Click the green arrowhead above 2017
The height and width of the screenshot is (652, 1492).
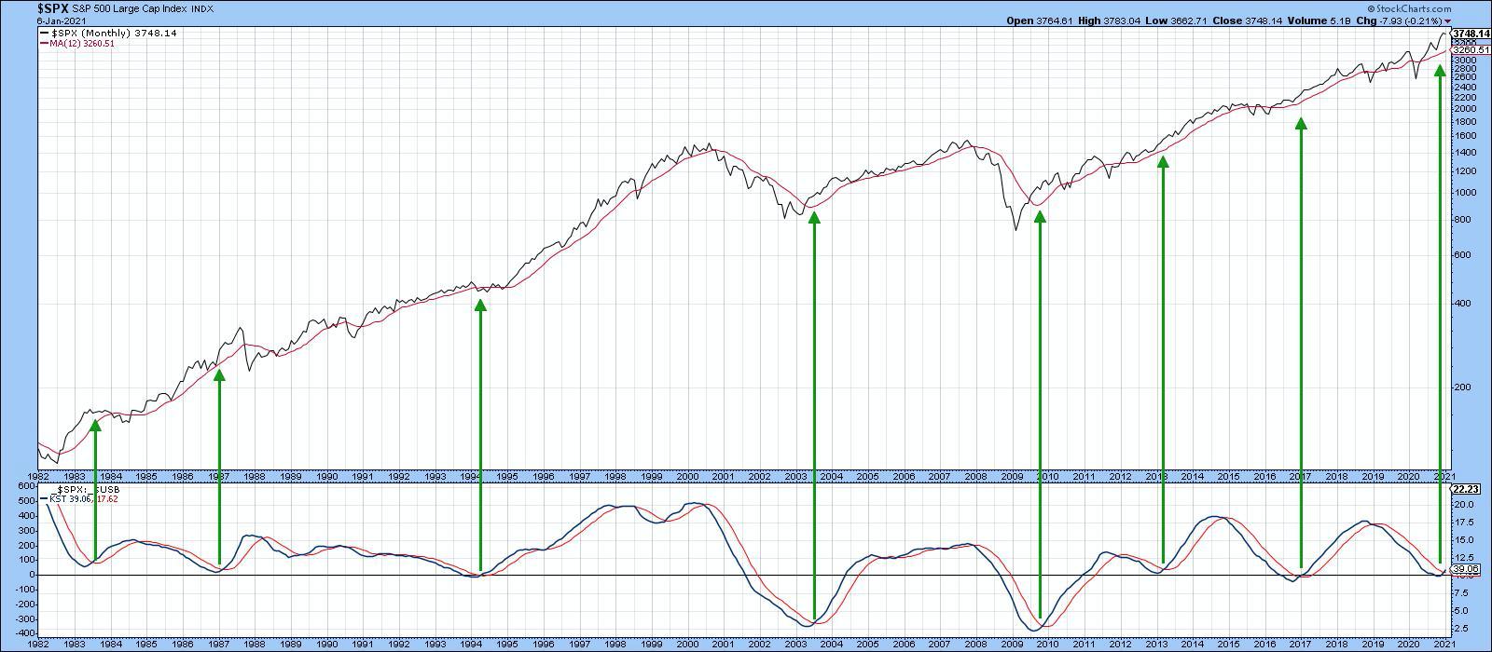point(1301,124)
